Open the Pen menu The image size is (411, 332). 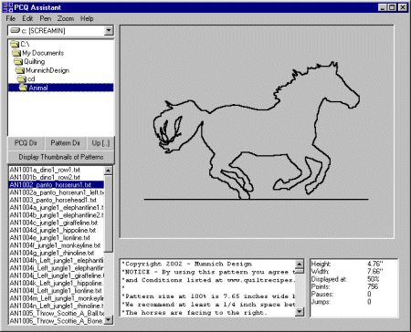46,18
